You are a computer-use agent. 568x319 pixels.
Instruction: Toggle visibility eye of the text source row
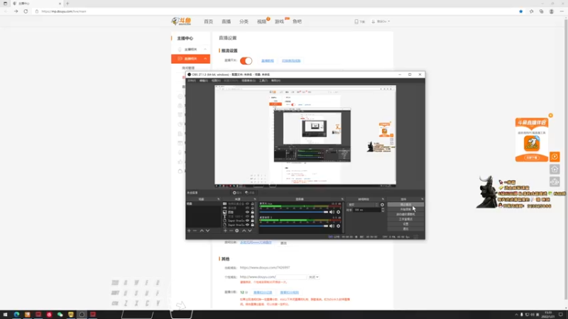click(x=247, y=216)
